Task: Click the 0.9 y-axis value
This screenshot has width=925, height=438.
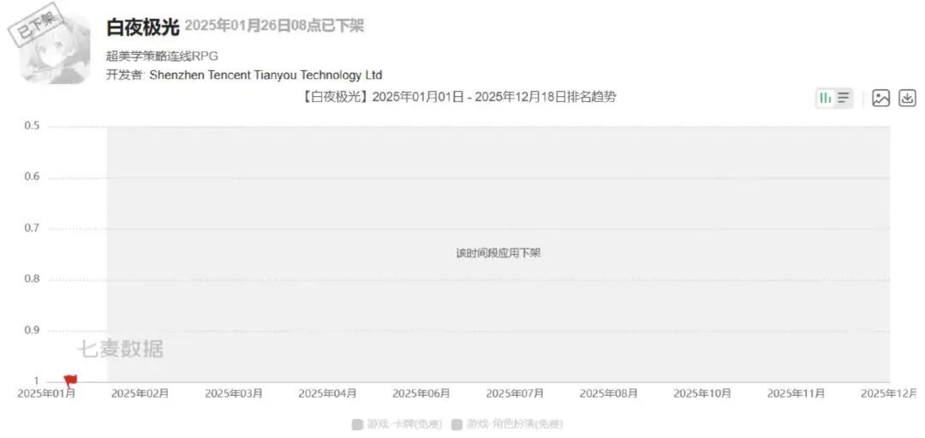Action: (x=32, y=330)
